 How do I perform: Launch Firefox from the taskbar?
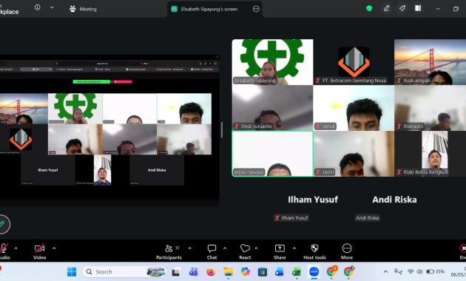pyautogui.click(x=211, y=272)
